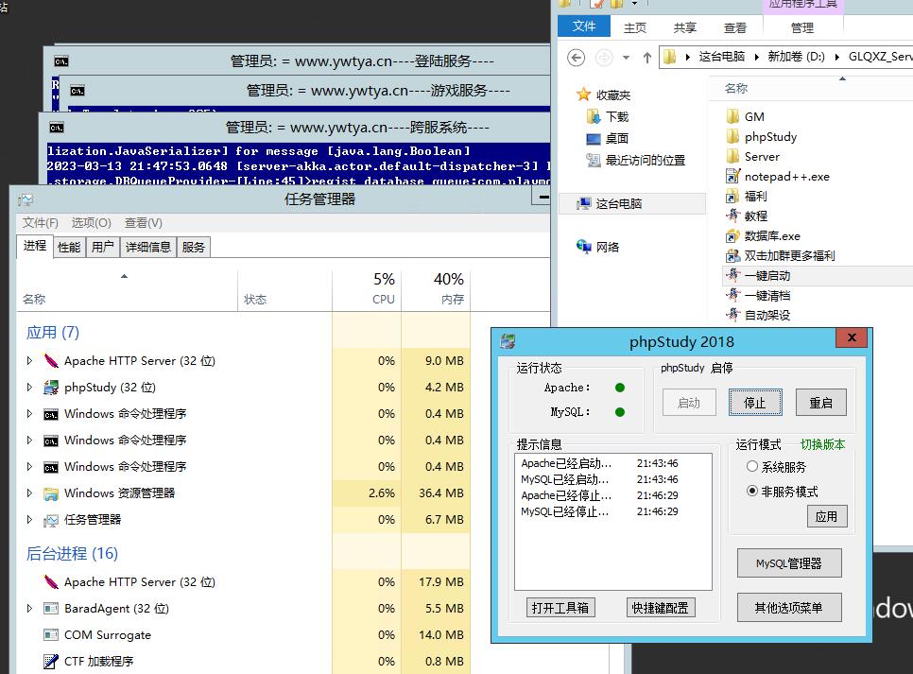Select the 数据库.exe shortcut icon

(732, 236)
